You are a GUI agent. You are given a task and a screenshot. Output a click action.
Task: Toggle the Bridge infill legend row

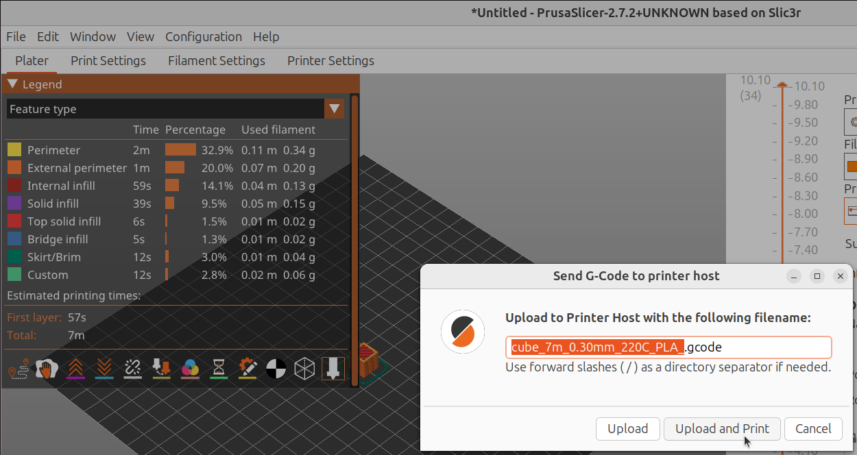tap(177, 239)
